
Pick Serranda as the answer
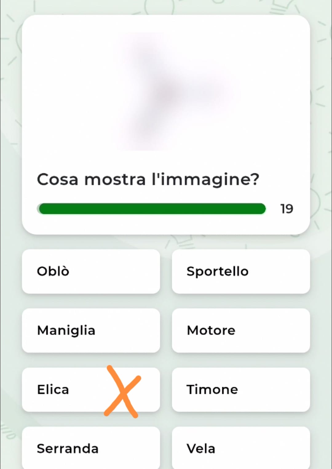[91, 448]
